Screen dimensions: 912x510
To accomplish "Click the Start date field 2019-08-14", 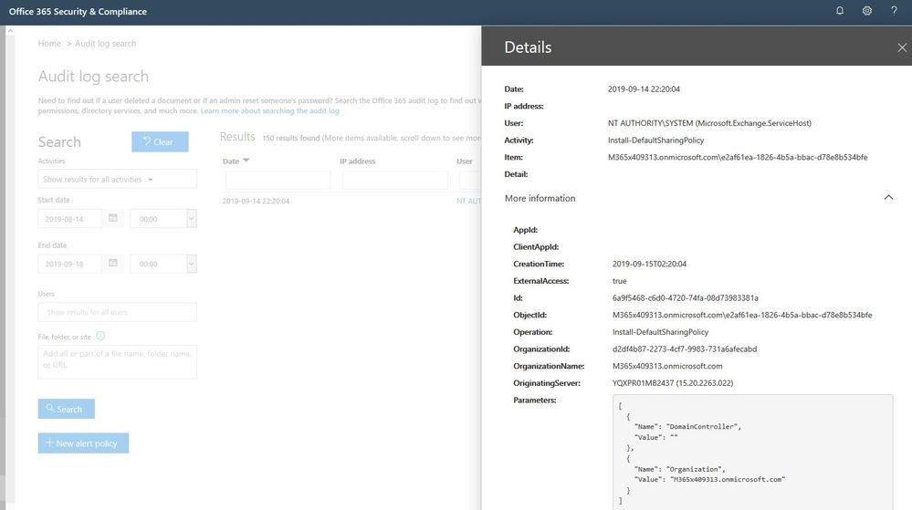I will coord(69,219).
